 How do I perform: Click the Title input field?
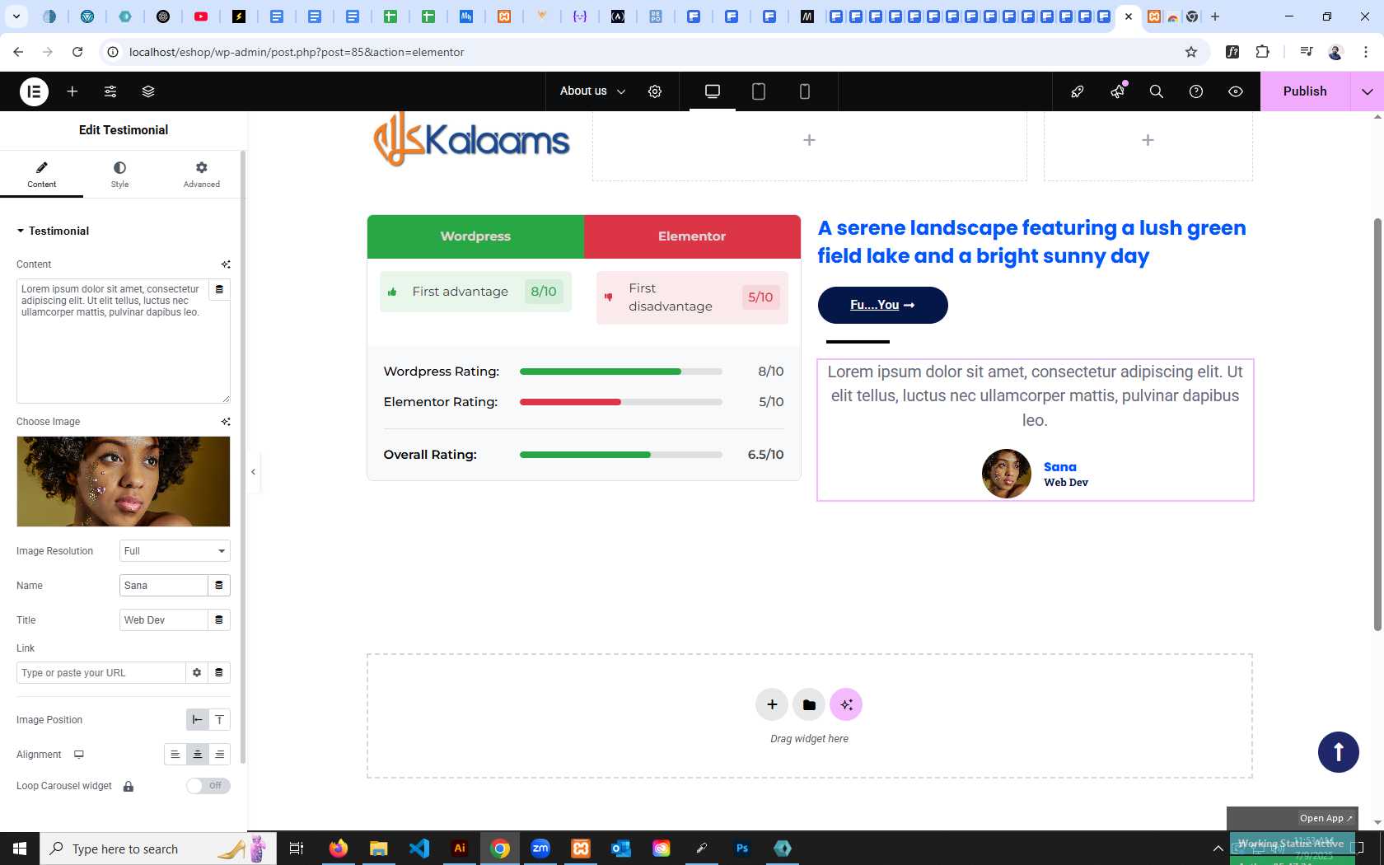(x=163, y=620)
